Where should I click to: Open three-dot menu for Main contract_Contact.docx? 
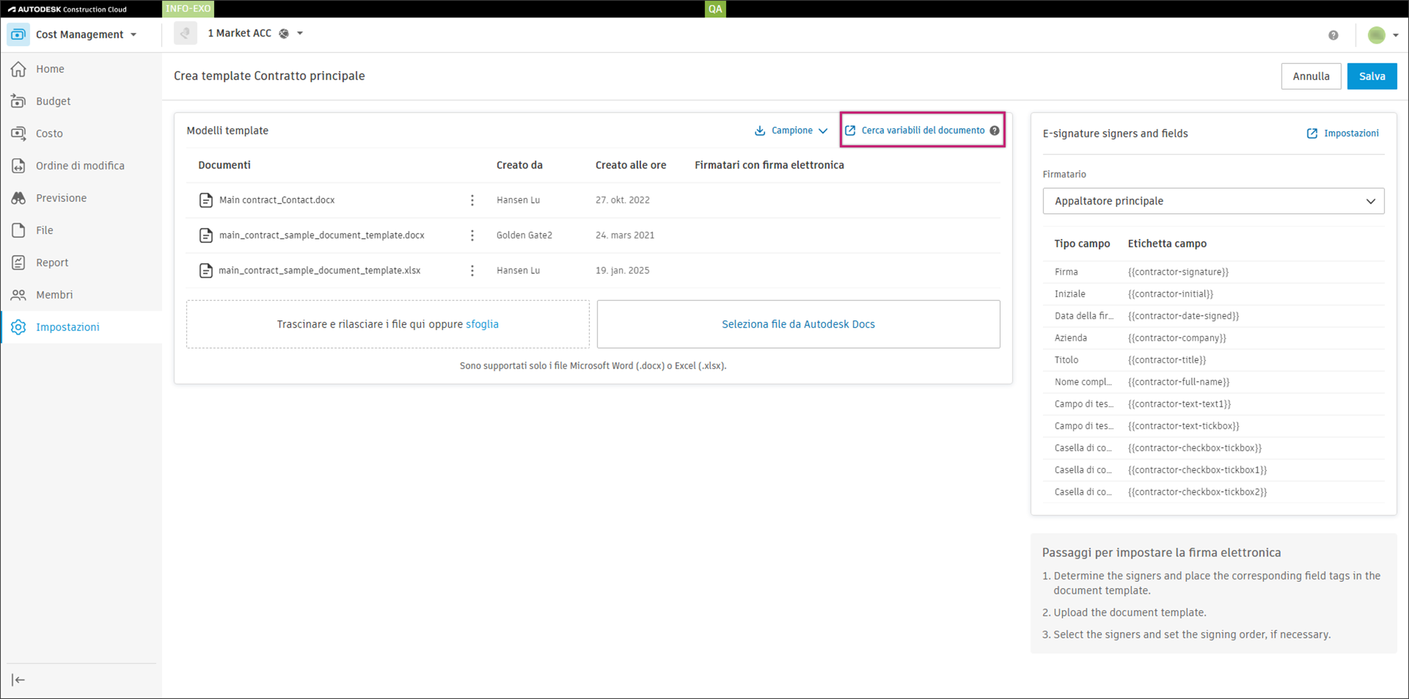click(x=472, y=200)
